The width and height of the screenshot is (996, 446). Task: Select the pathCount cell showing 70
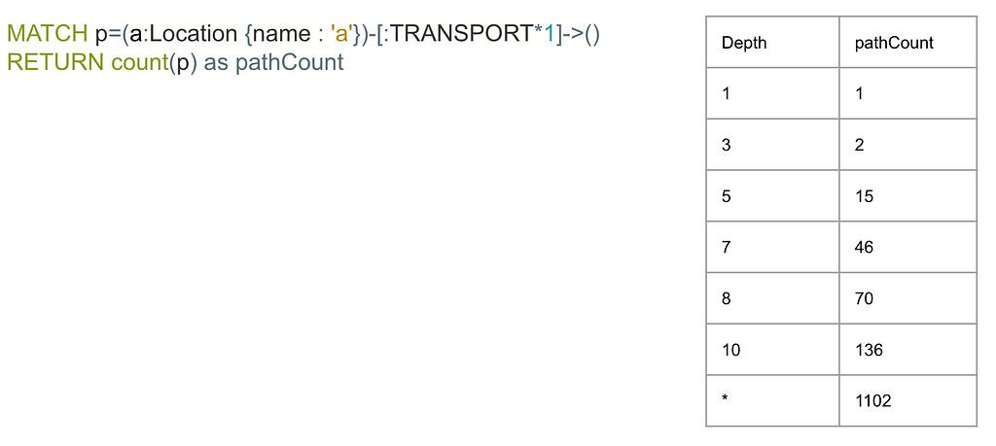907,298
